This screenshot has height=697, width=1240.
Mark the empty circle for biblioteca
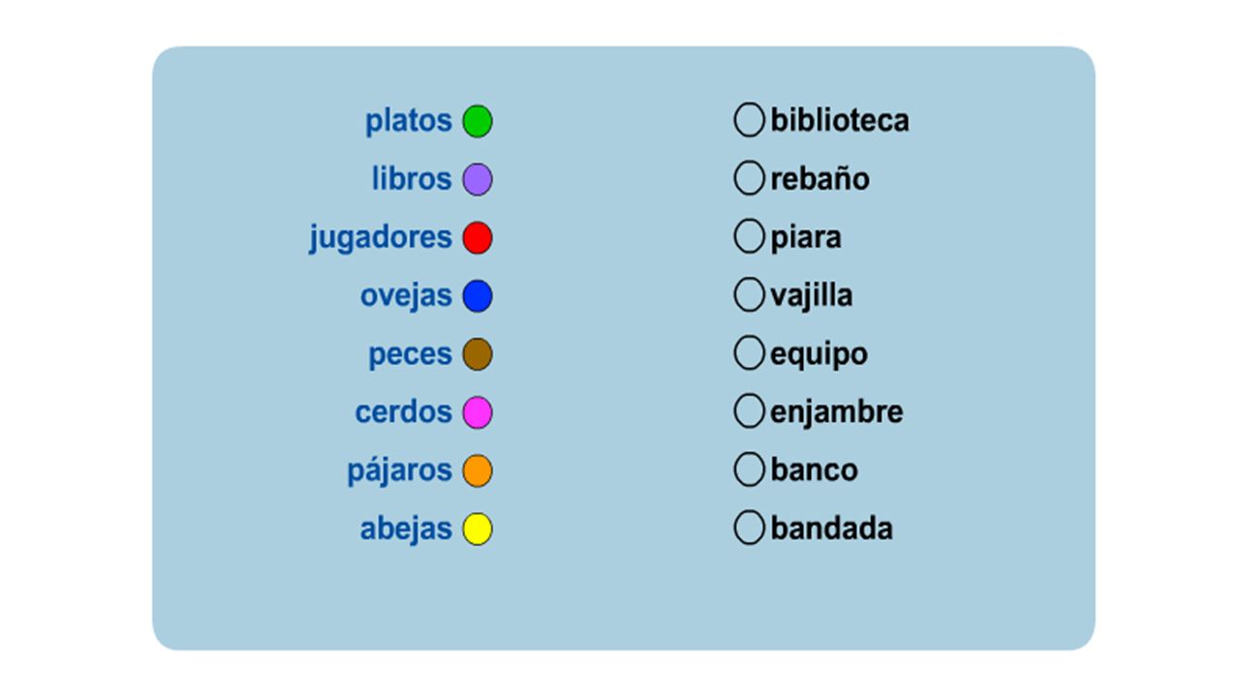click(749, 120)
